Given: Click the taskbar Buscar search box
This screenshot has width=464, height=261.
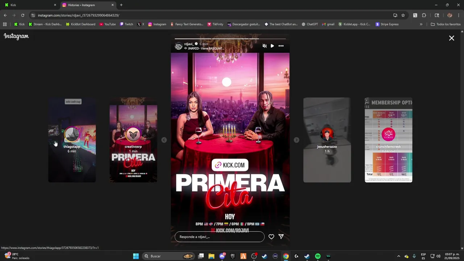Looking at the screenshot, I should point(169,256).
